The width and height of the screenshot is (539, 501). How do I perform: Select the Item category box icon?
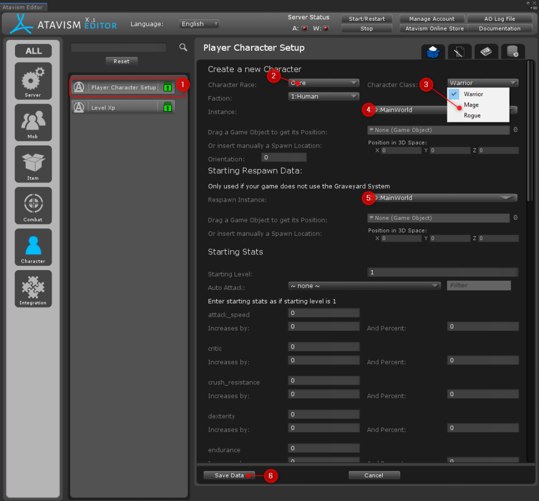[x=33, y=164]
